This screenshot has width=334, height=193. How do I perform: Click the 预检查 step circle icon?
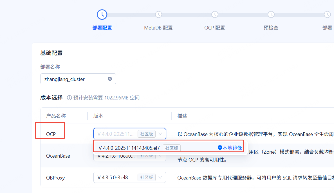click(x=271, y=14)
